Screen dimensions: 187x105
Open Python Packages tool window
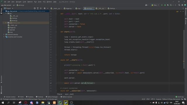pyautogui.click(x=52, y=97)
